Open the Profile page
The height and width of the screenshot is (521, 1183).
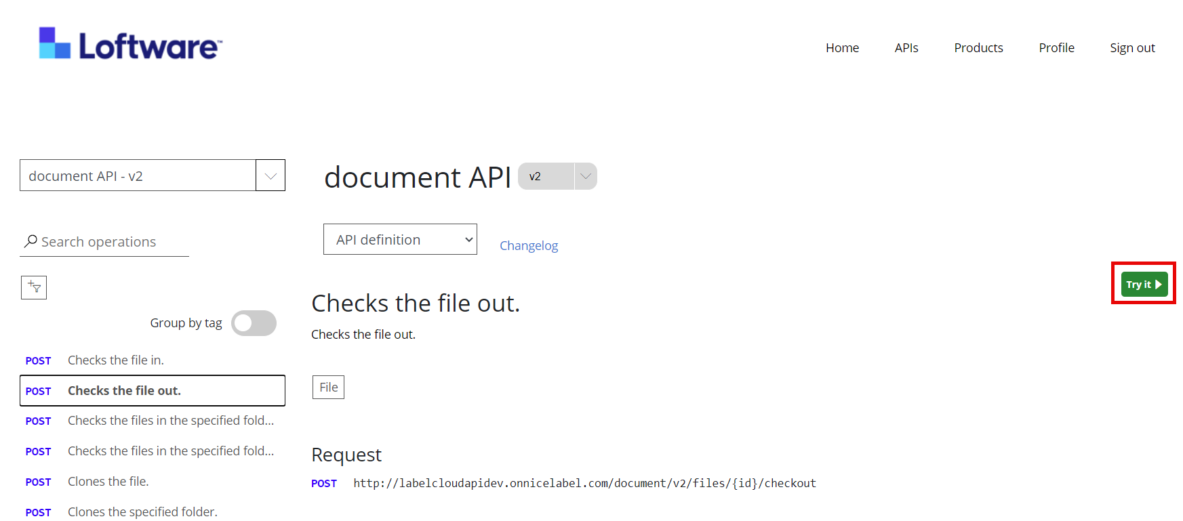click(x=1056, y=48)
